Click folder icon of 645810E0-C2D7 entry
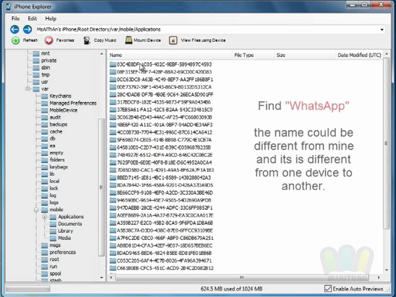 coord(113,148)
